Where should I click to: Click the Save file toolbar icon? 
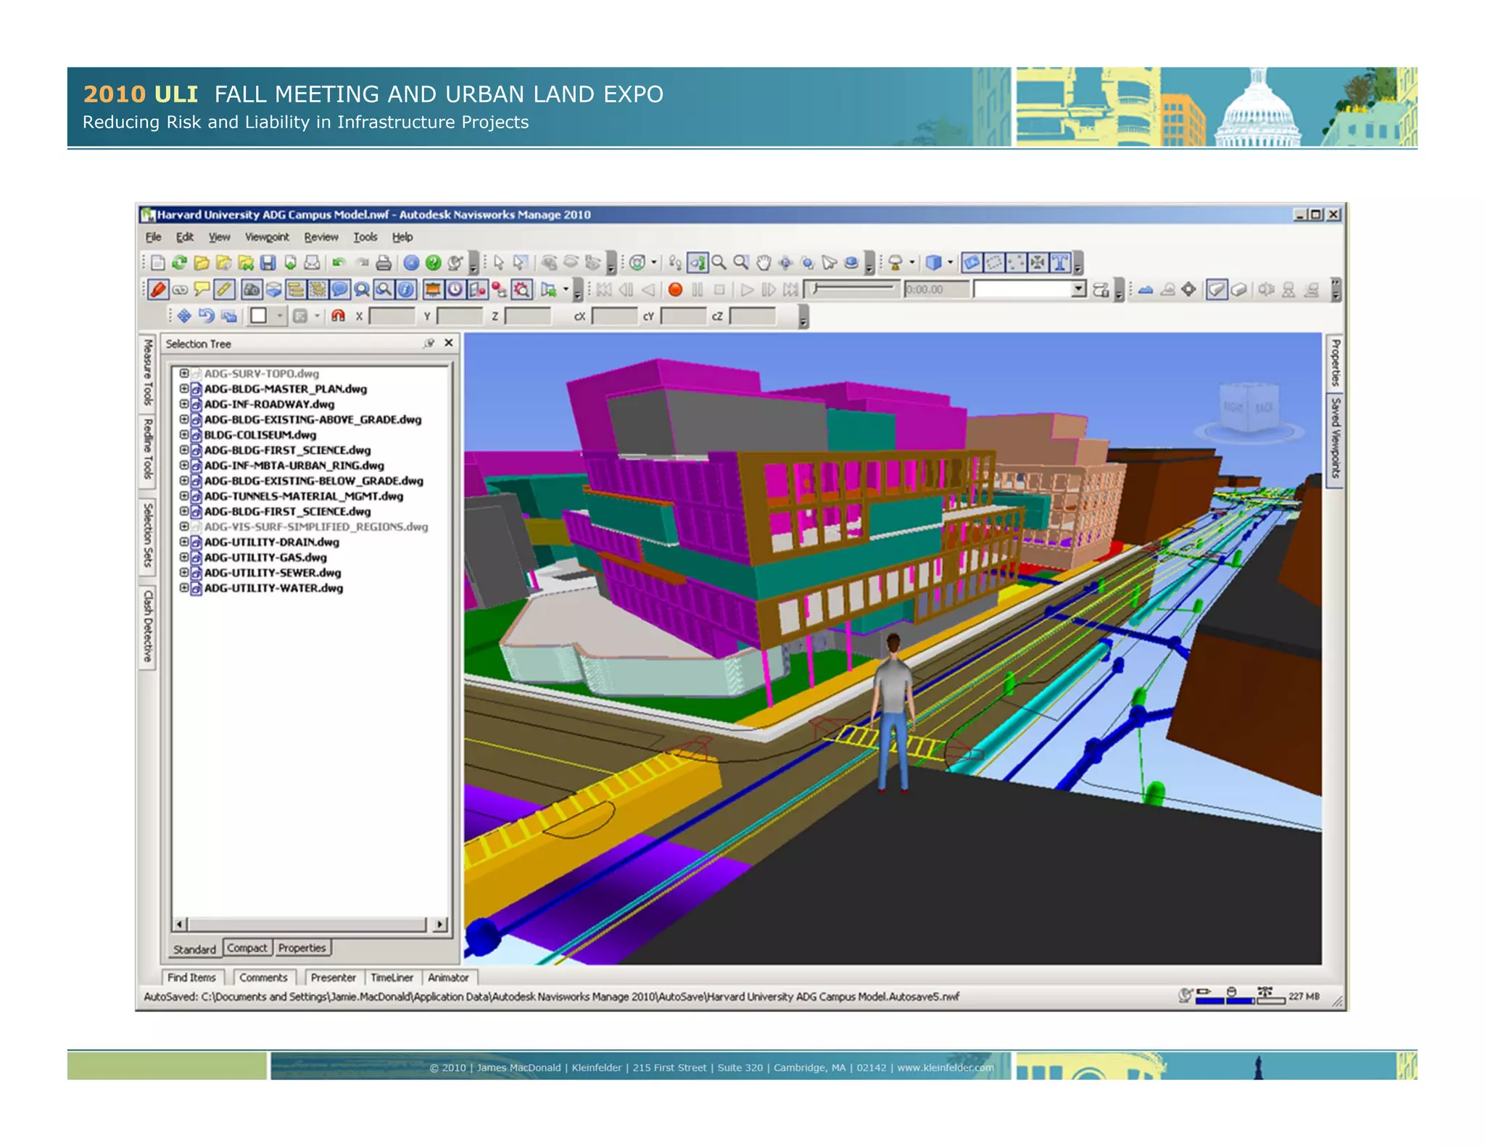coord(268,263)
